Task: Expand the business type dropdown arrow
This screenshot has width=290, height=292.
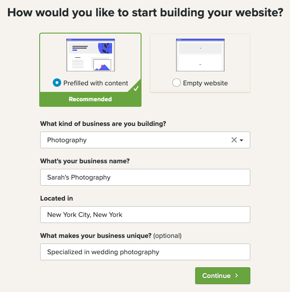Action: click(x=242, y=140)
